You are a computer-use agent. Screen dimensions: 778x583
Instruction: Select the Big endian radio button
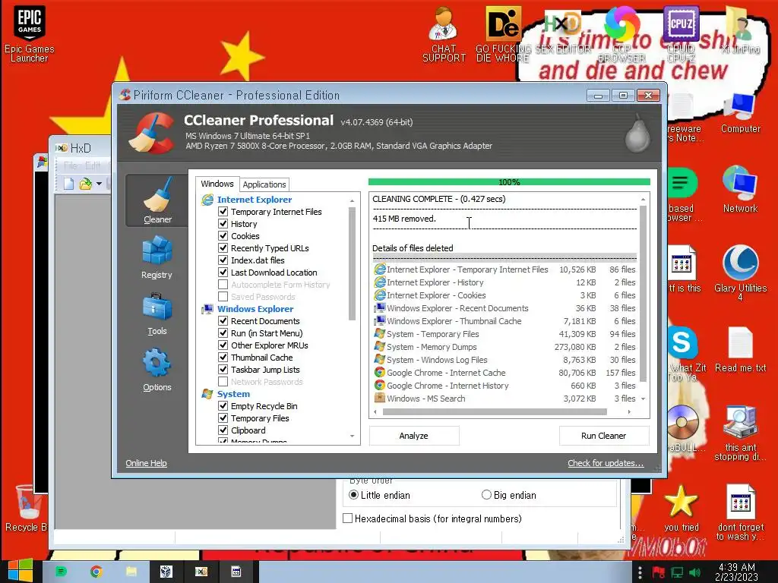point(486,495)
